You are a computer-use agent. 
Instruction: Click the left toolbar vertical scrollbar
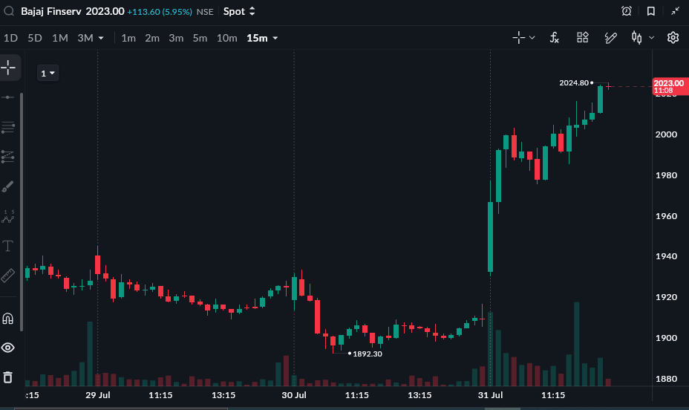22,212
